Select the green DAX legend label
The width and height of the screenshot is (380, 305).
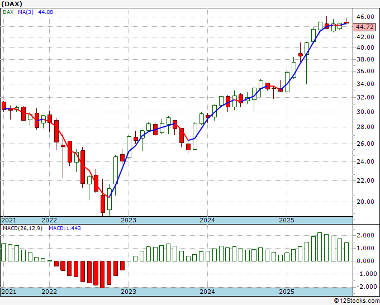click(8, 12)
